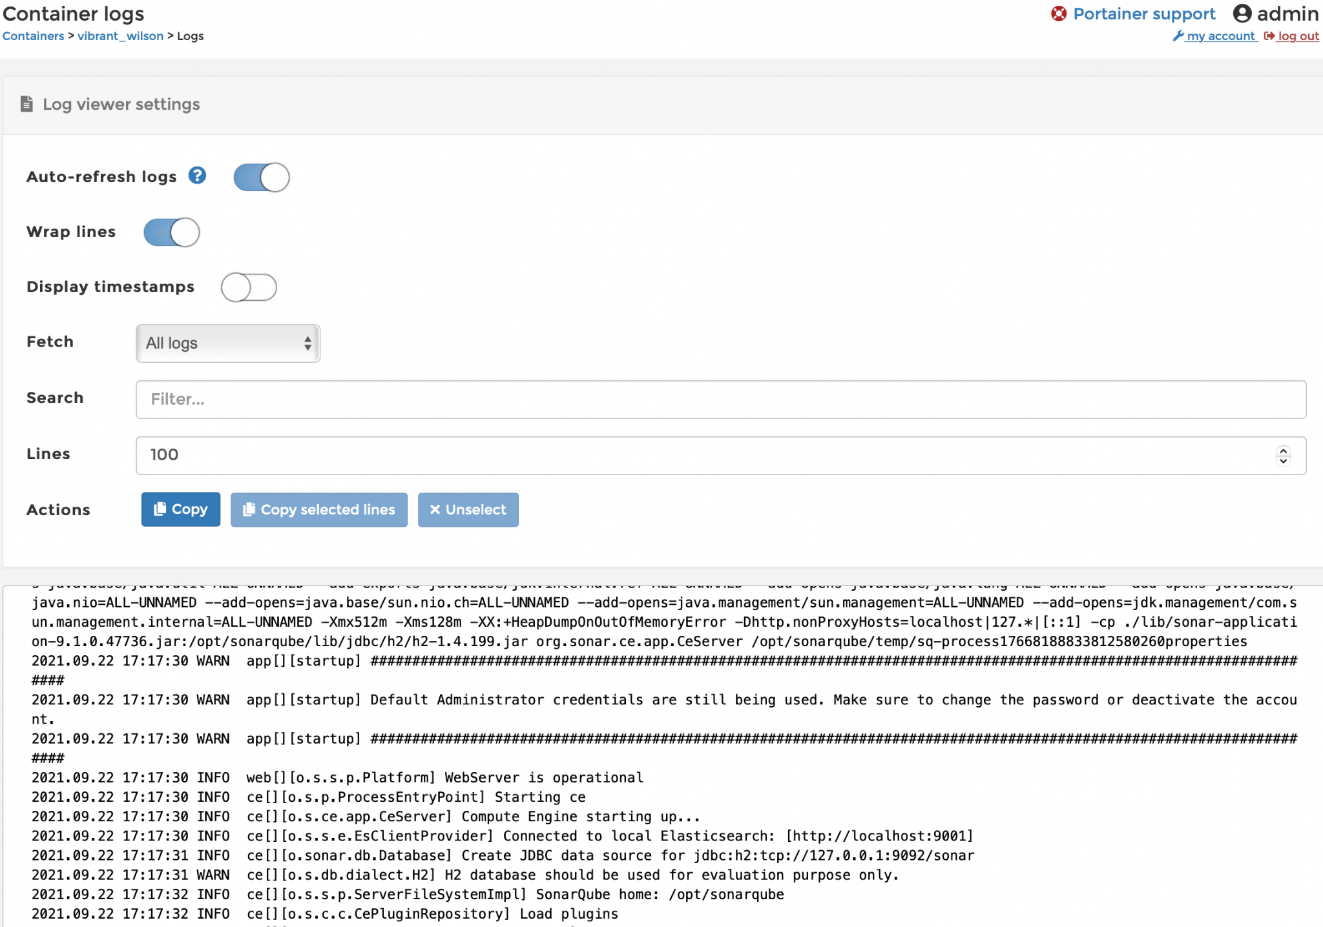Open the Portainer support link

1143,14
